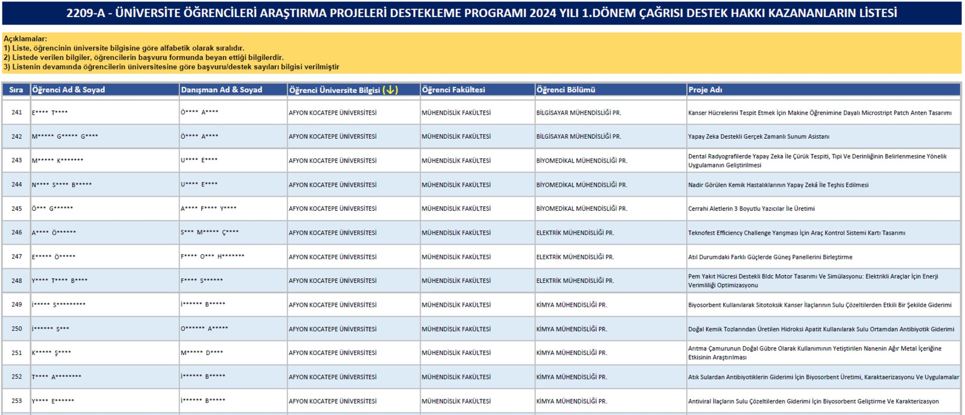Click the document title banner text
The width and height of the screenshot is (965, 415).
tap(482, 13)
